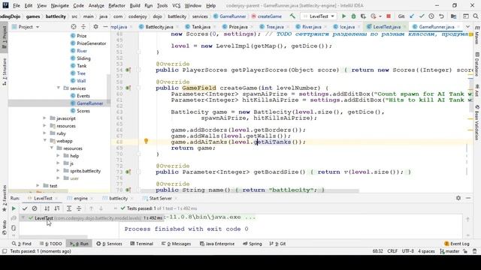Hide the Project panel with minus icon
481x270 pixels.
105,27
